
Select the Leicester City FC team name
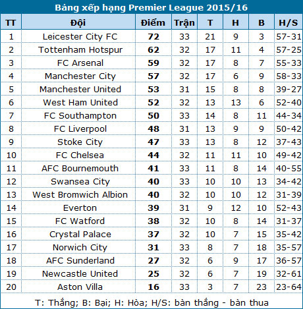pos(80,37)
